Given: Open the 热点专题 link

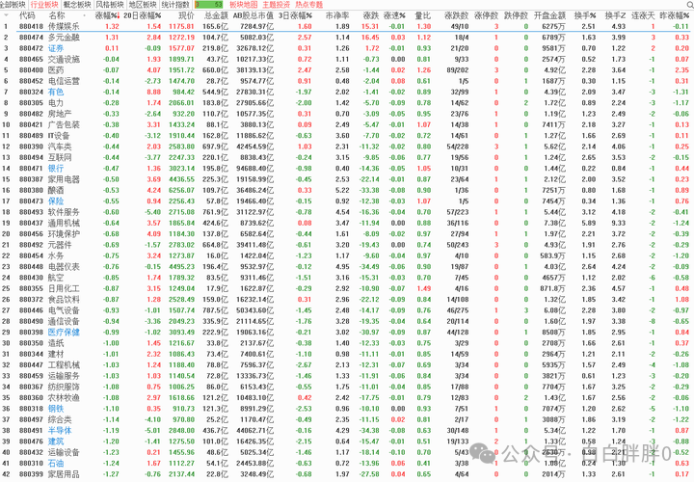Looking at the screenshot, I should (x=309, y=5).
